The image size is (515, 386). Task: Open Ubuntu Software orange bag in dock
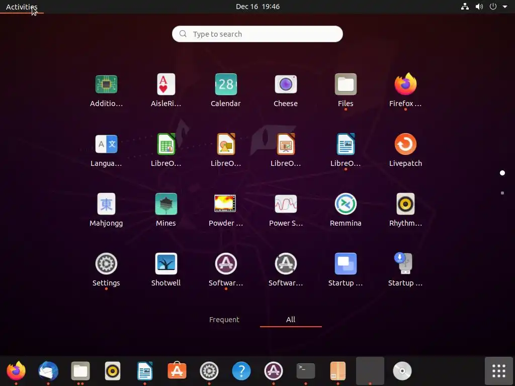[x=177, y=371]
